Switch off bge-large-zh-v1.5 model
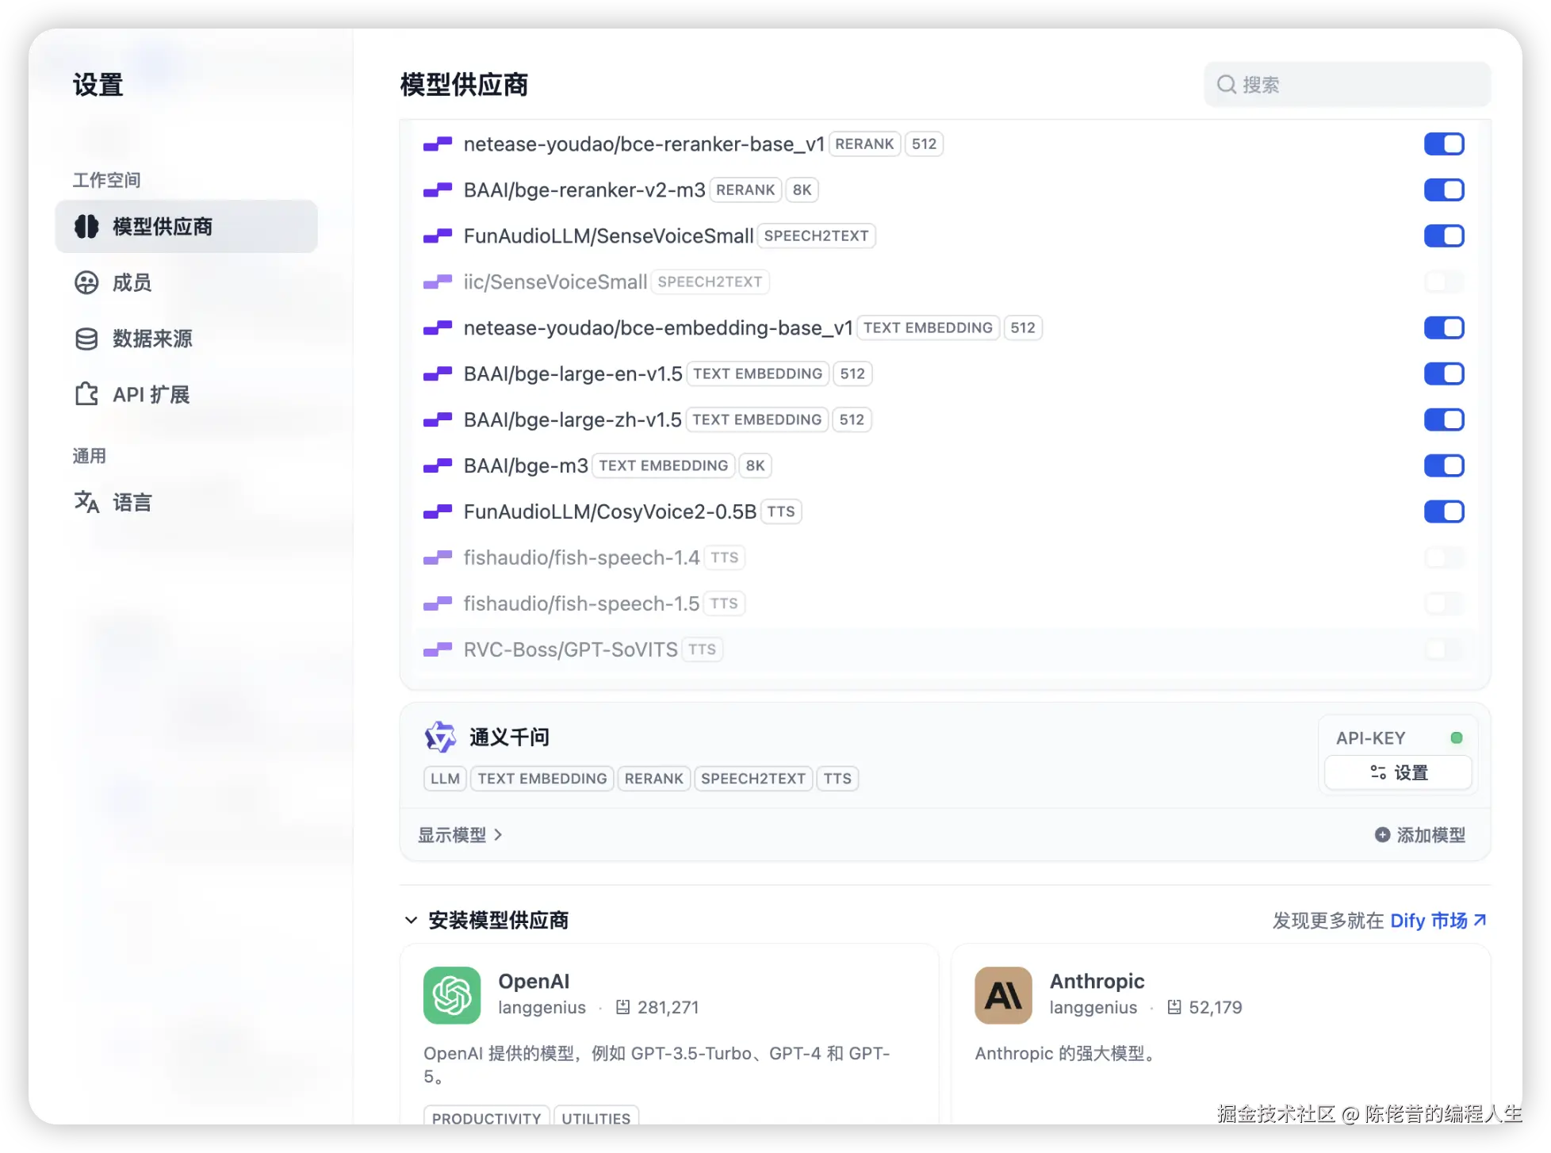Screen dimensions: 1551x1153 click(1444, 420)
